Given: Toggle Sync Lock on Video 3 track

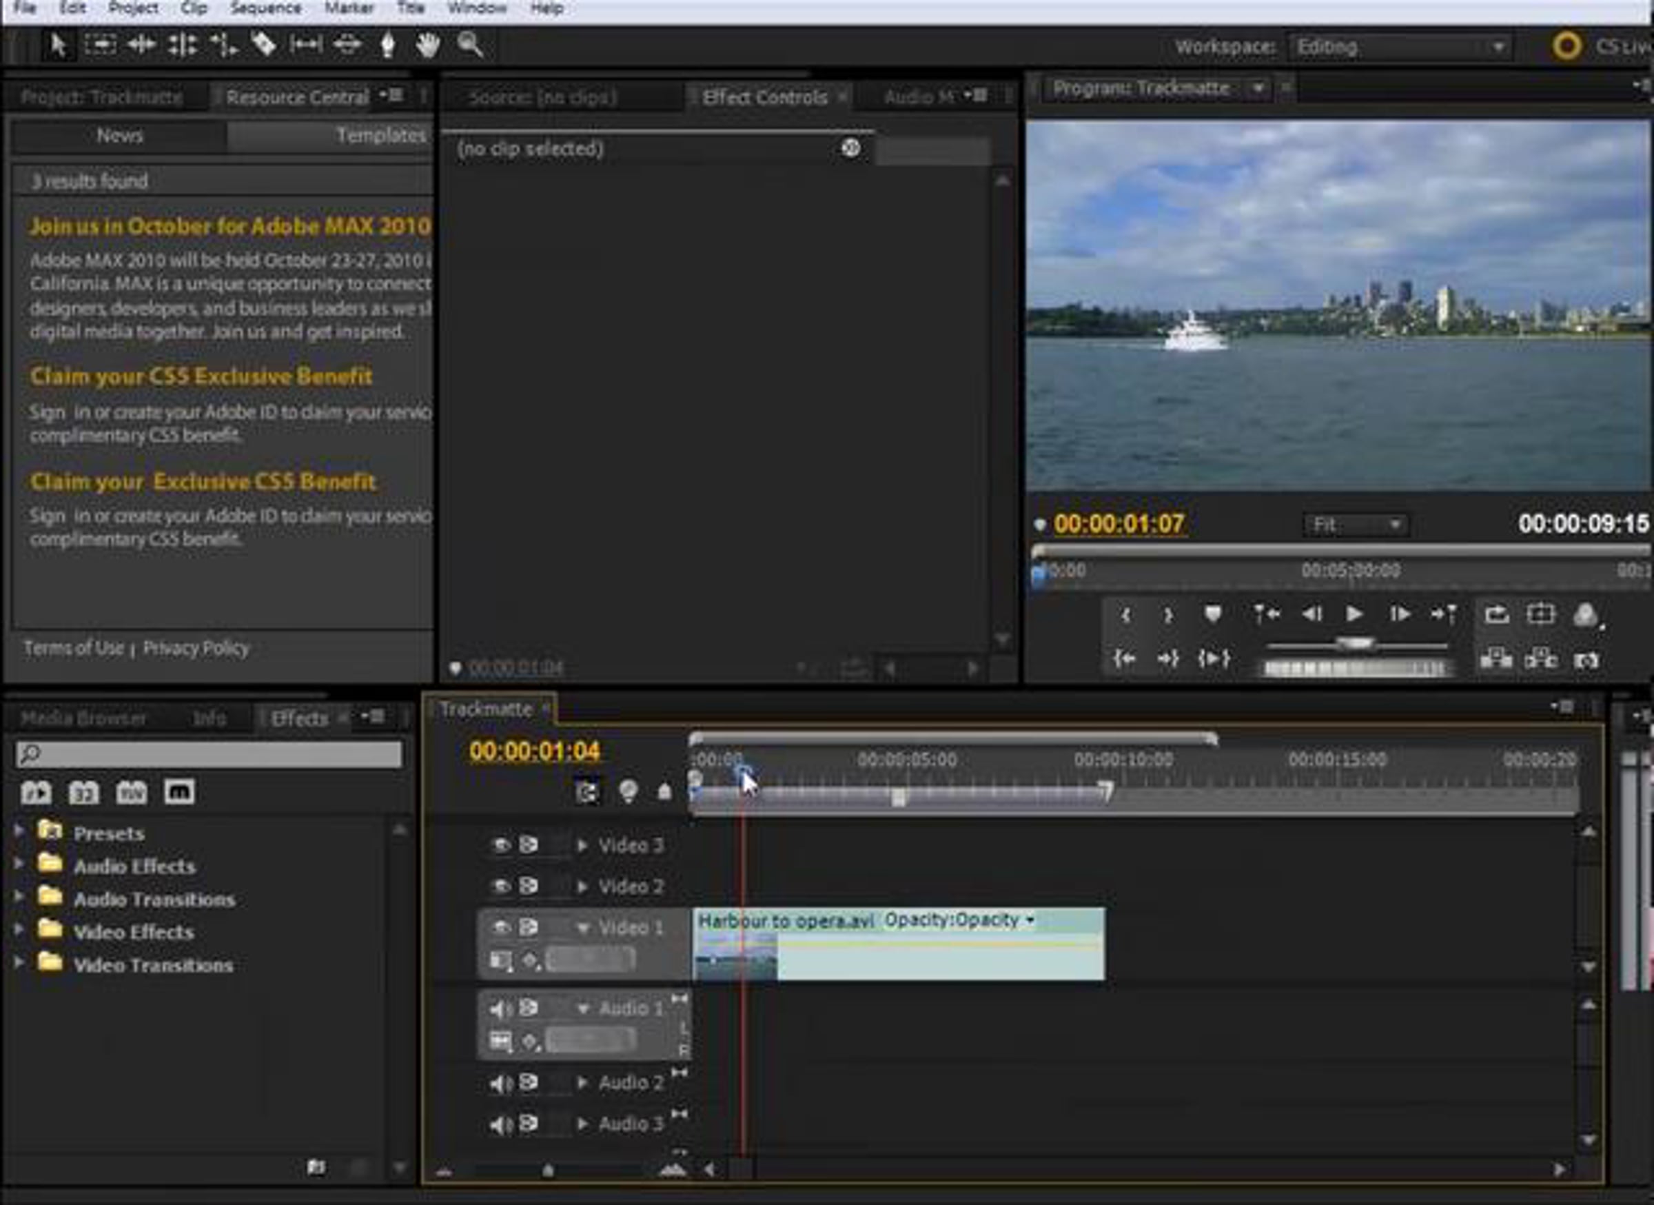Looking at the screenshot, I should coord(529,844).
